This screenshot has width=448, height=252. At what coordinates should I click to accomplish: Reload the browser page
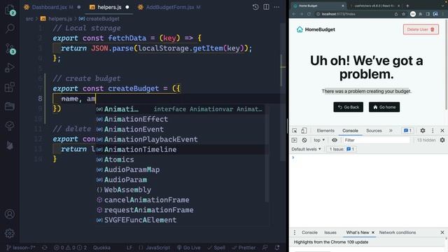[309, 14]
